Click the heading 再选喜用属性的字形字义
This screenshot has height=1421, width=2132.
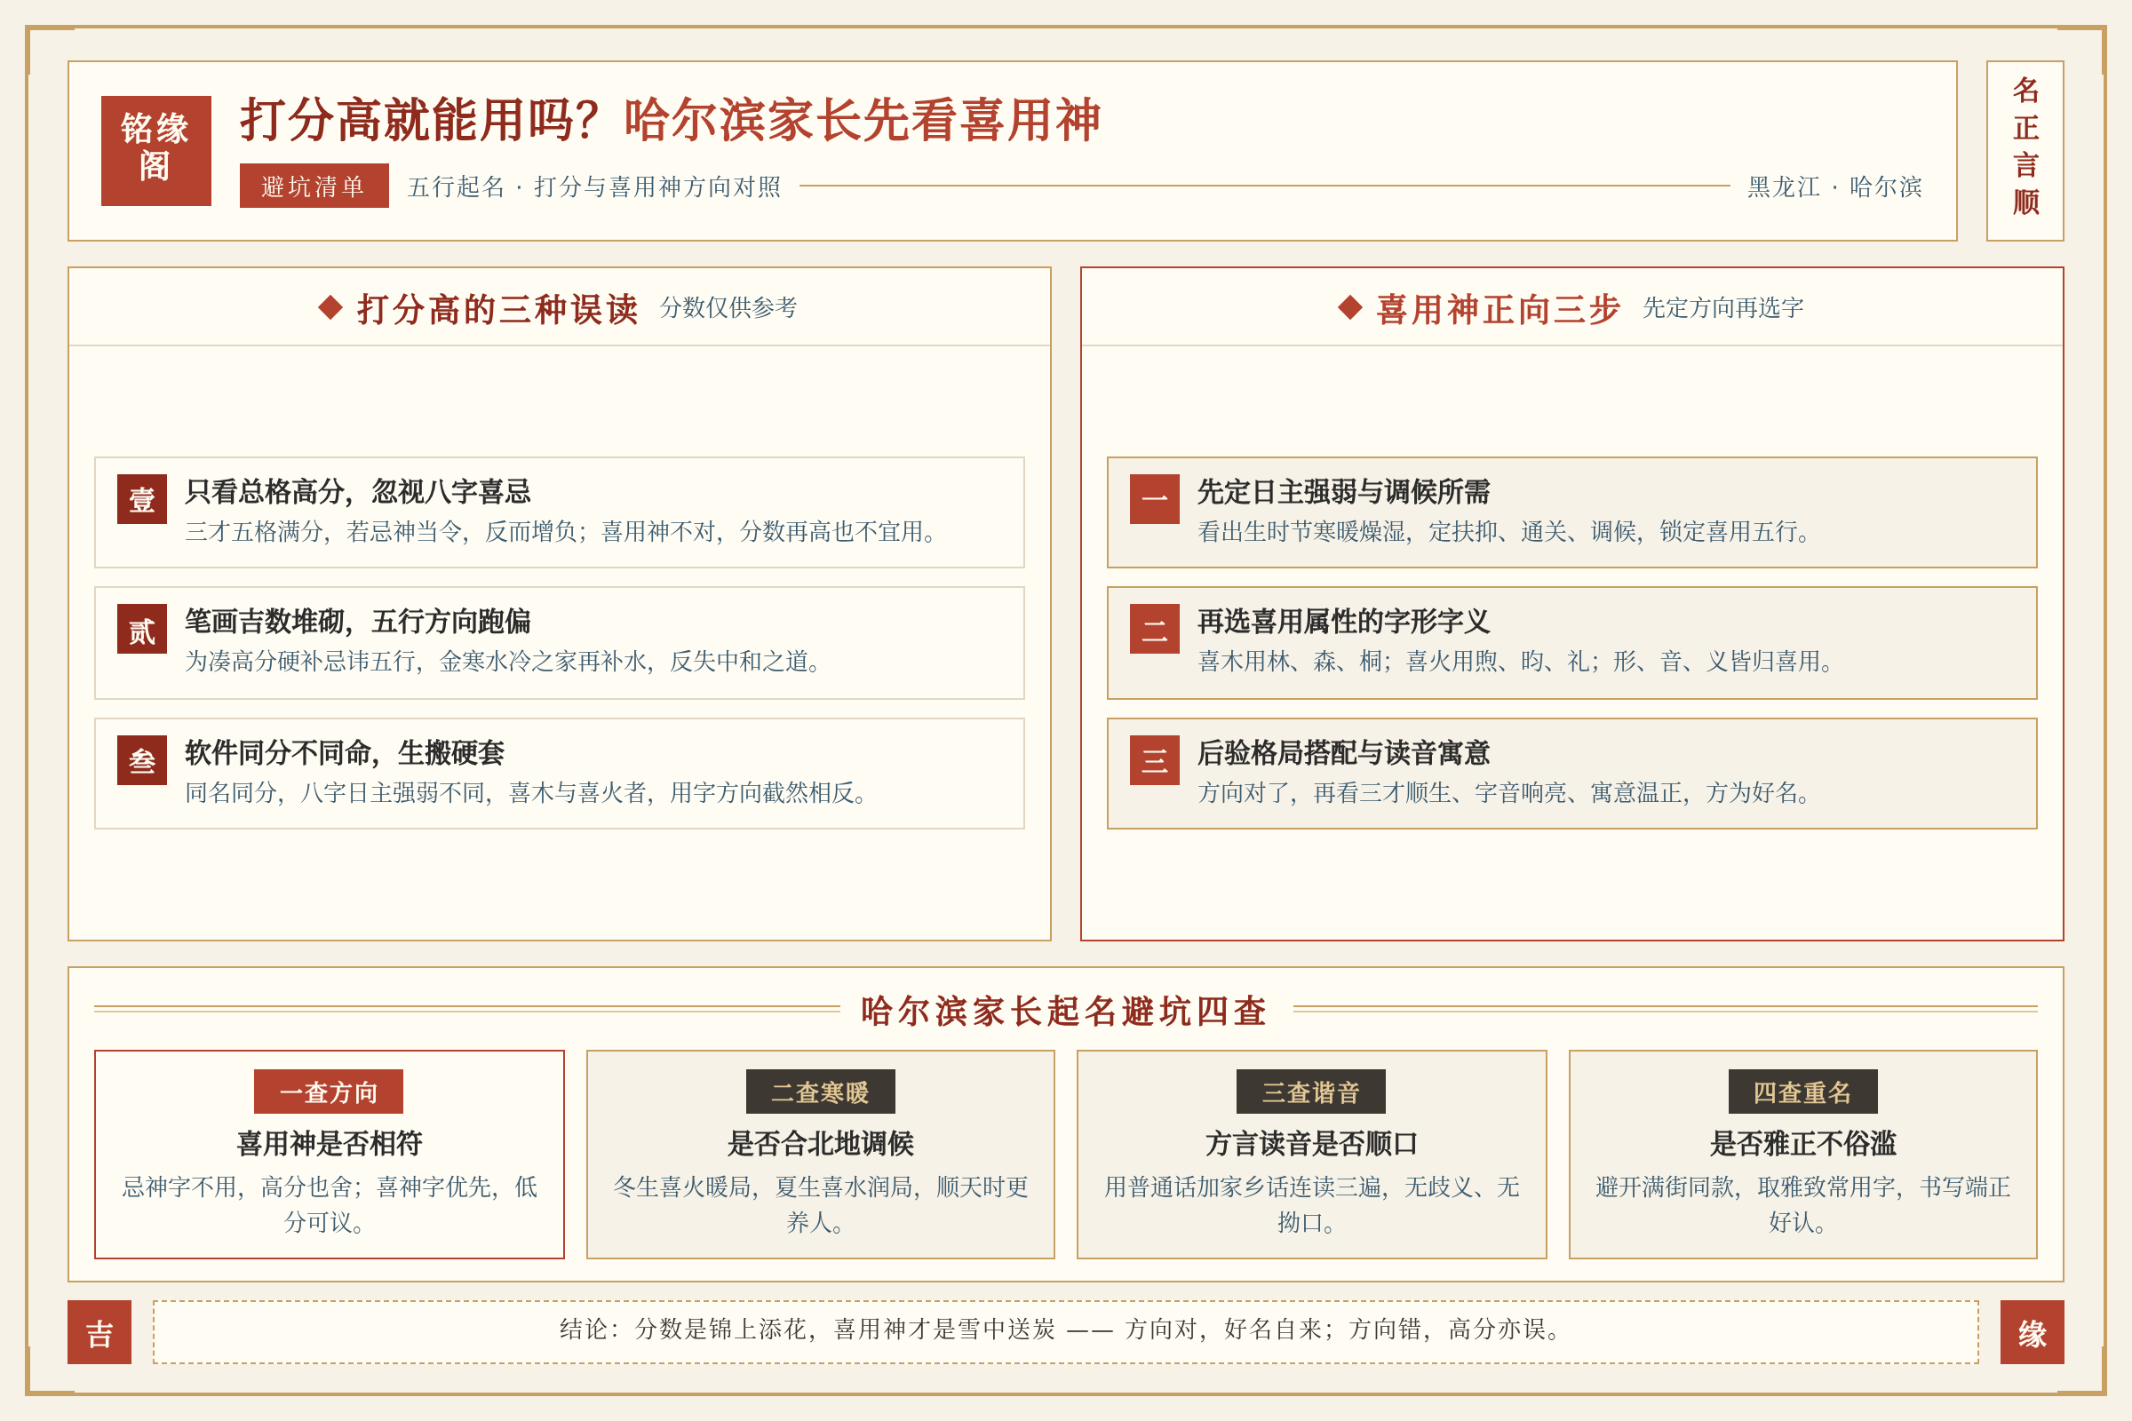pyautogui.click(x=1343, y=621)
